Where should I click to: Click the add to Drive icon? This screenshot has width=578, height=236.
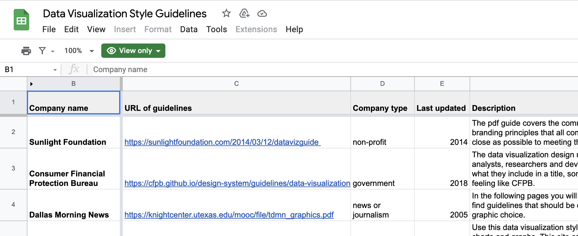244,13
